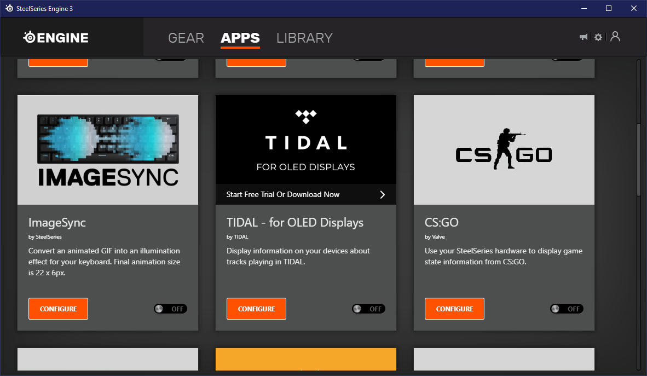Click the 'CS:GO' card title
647x376 pixels.
click(442, 222)
